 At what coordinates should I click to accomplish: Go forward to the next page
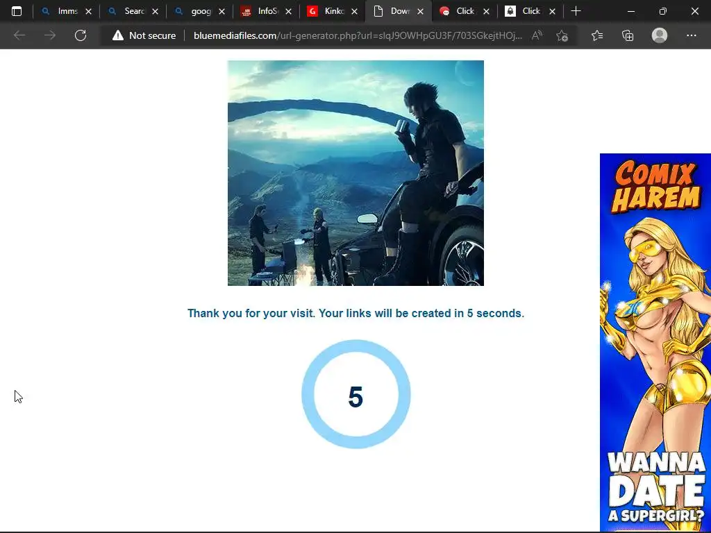click(50, 35)
